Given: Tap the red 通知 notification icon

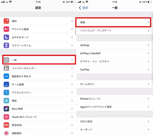Looking at the screenshot, I should pyautogui.click(x=7, y=21).
